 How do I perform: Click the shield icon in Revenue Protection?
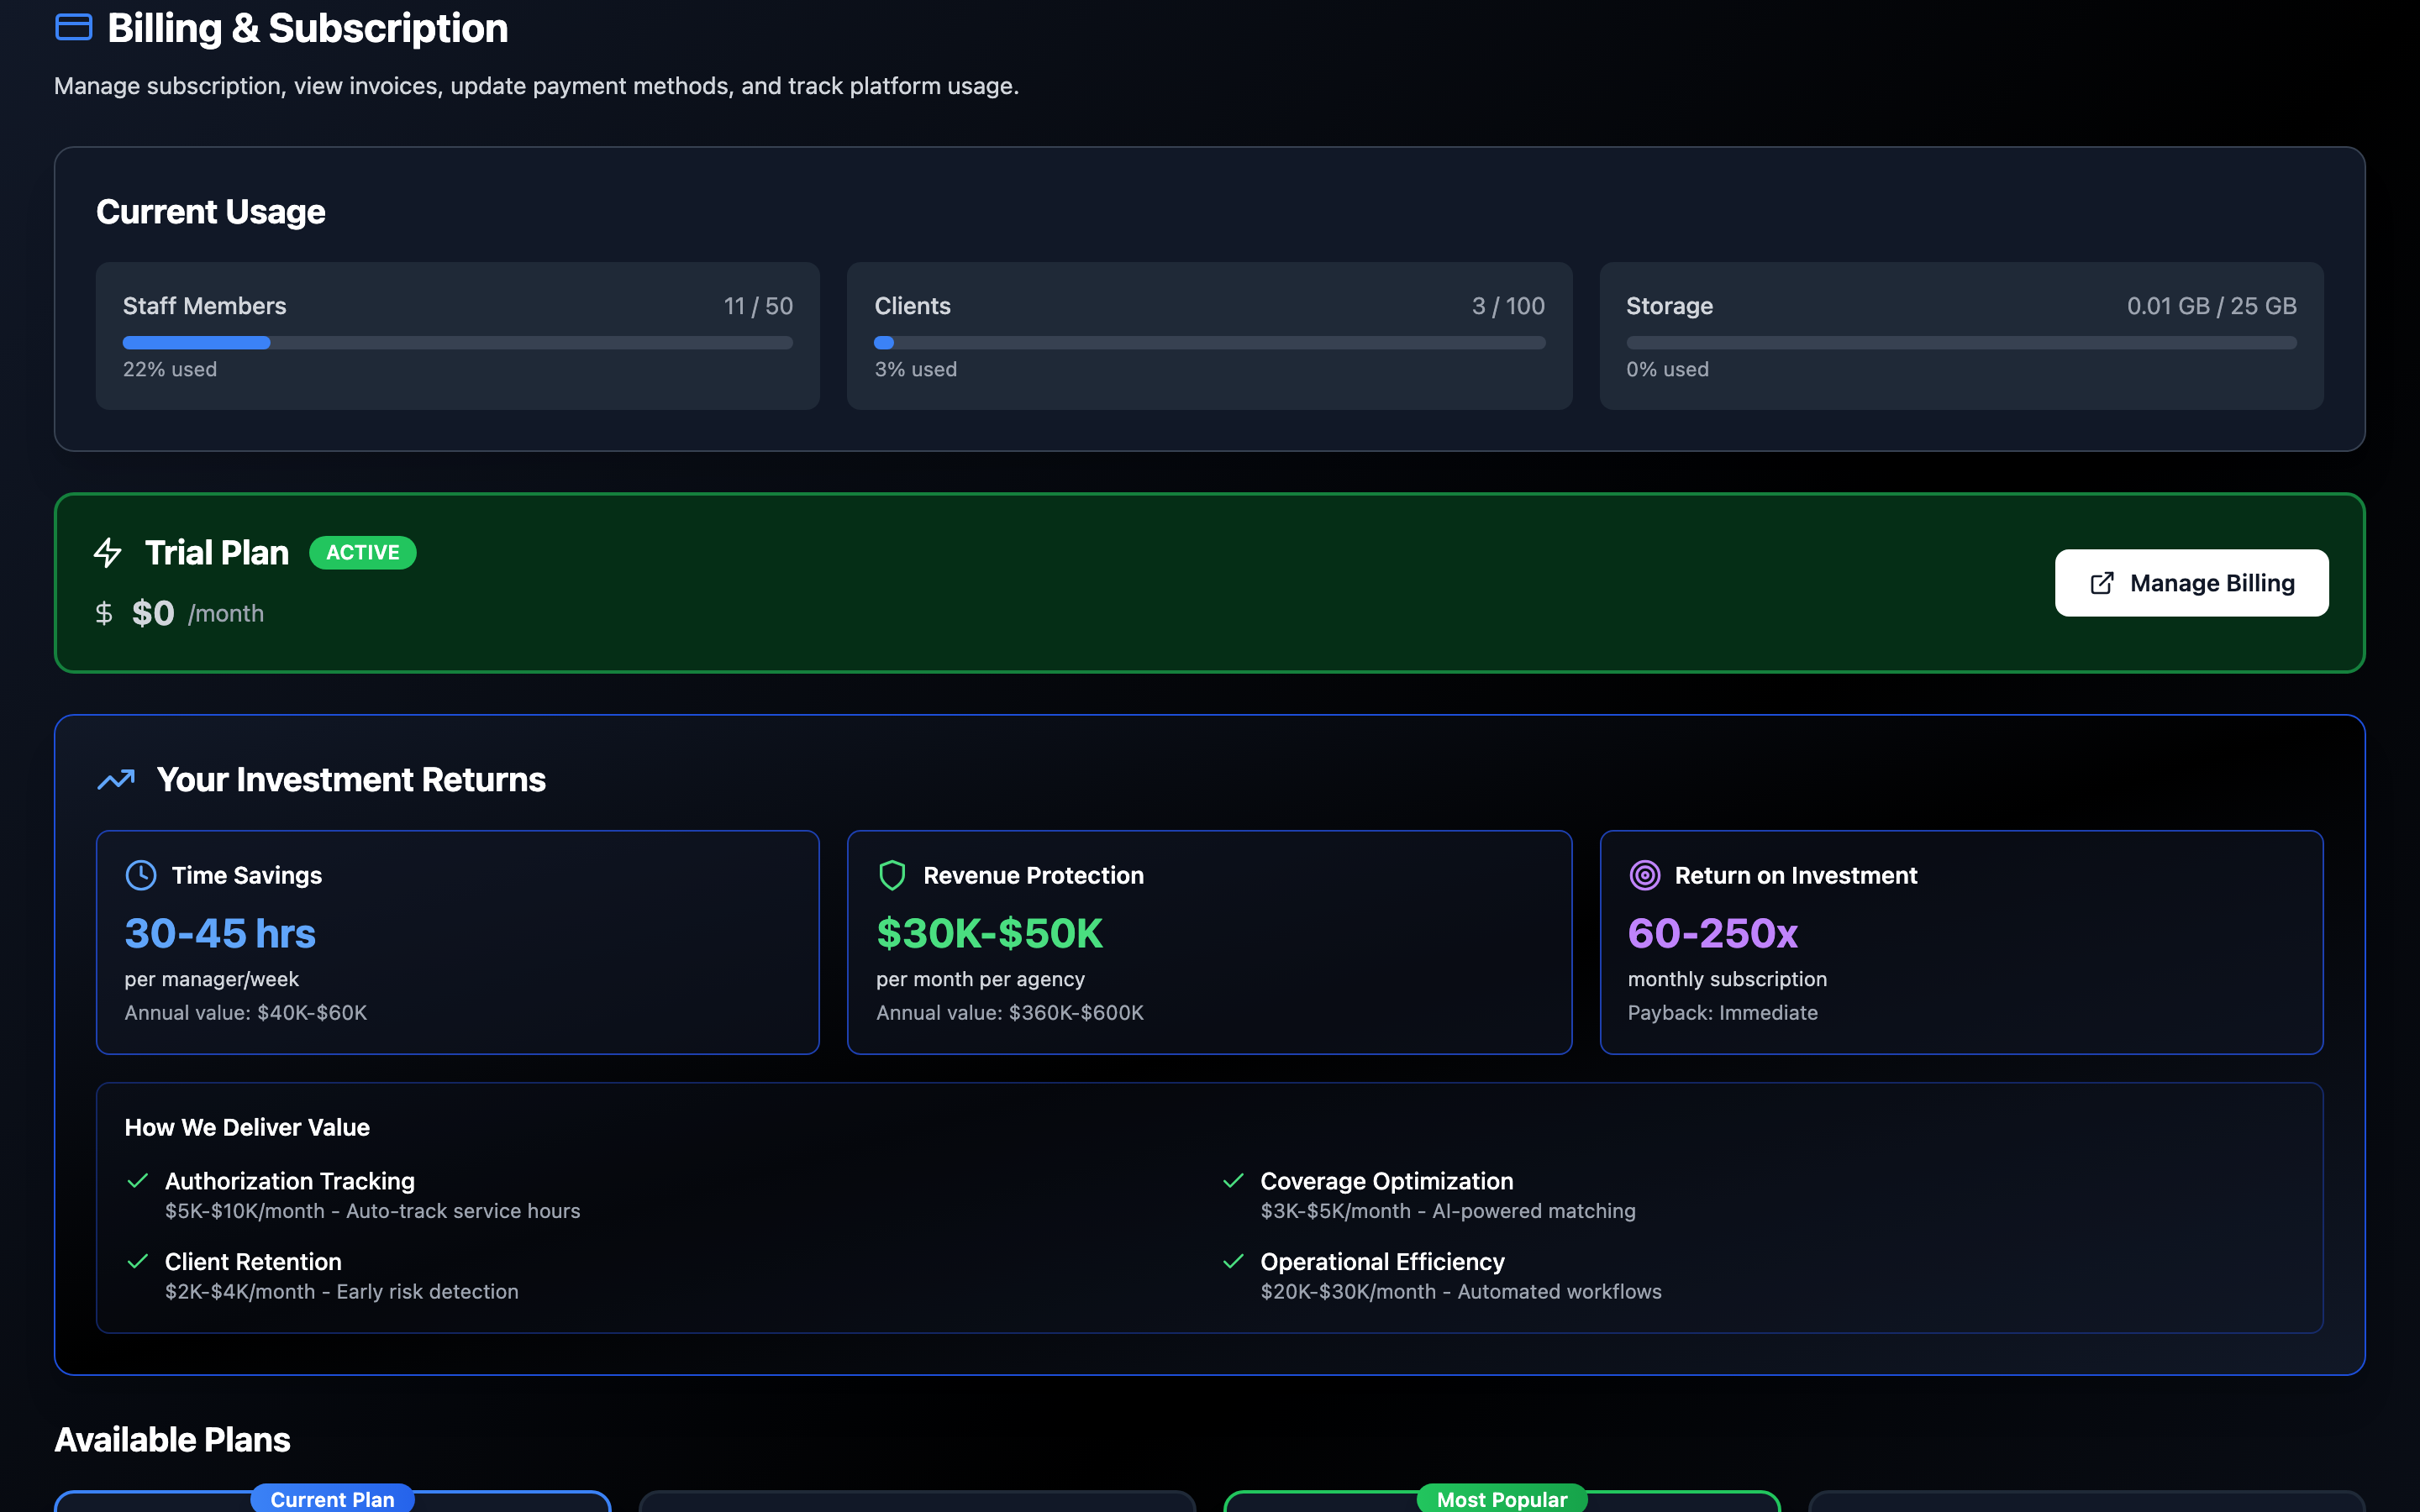892,875
